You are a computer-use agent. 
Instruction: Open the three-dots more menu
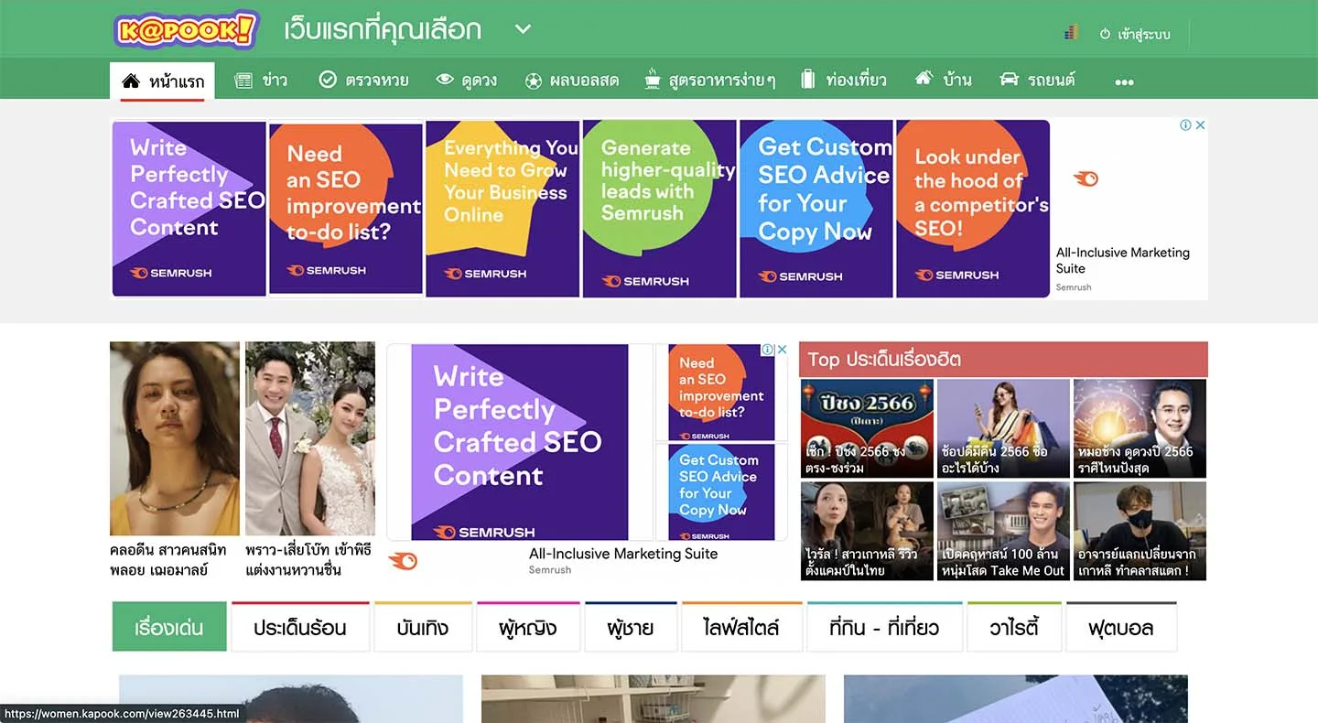point(1124,81)
